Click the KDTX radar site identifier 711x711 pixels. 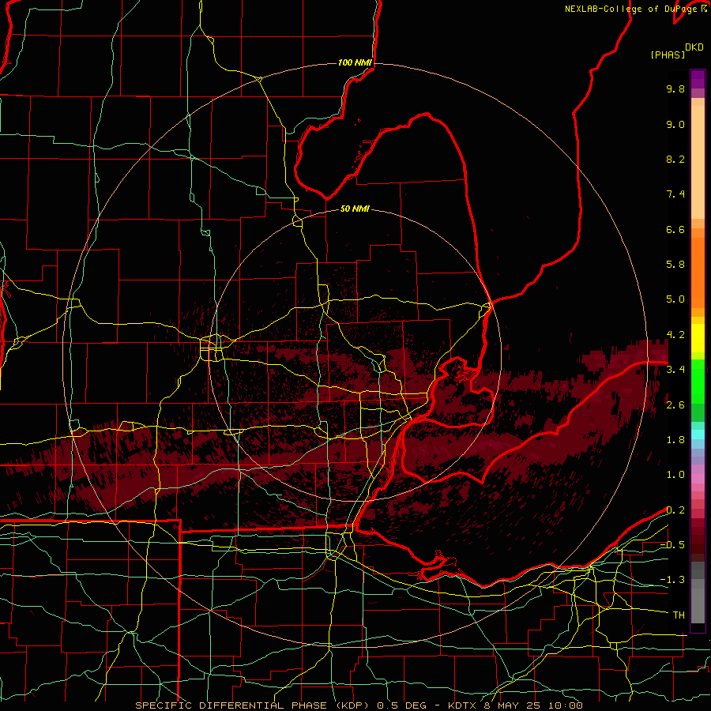tap(464, 705)
